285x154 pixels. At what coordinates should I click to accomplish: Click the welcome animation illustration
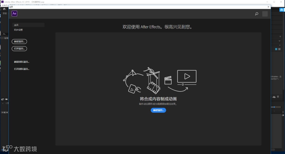click(160, 80)
